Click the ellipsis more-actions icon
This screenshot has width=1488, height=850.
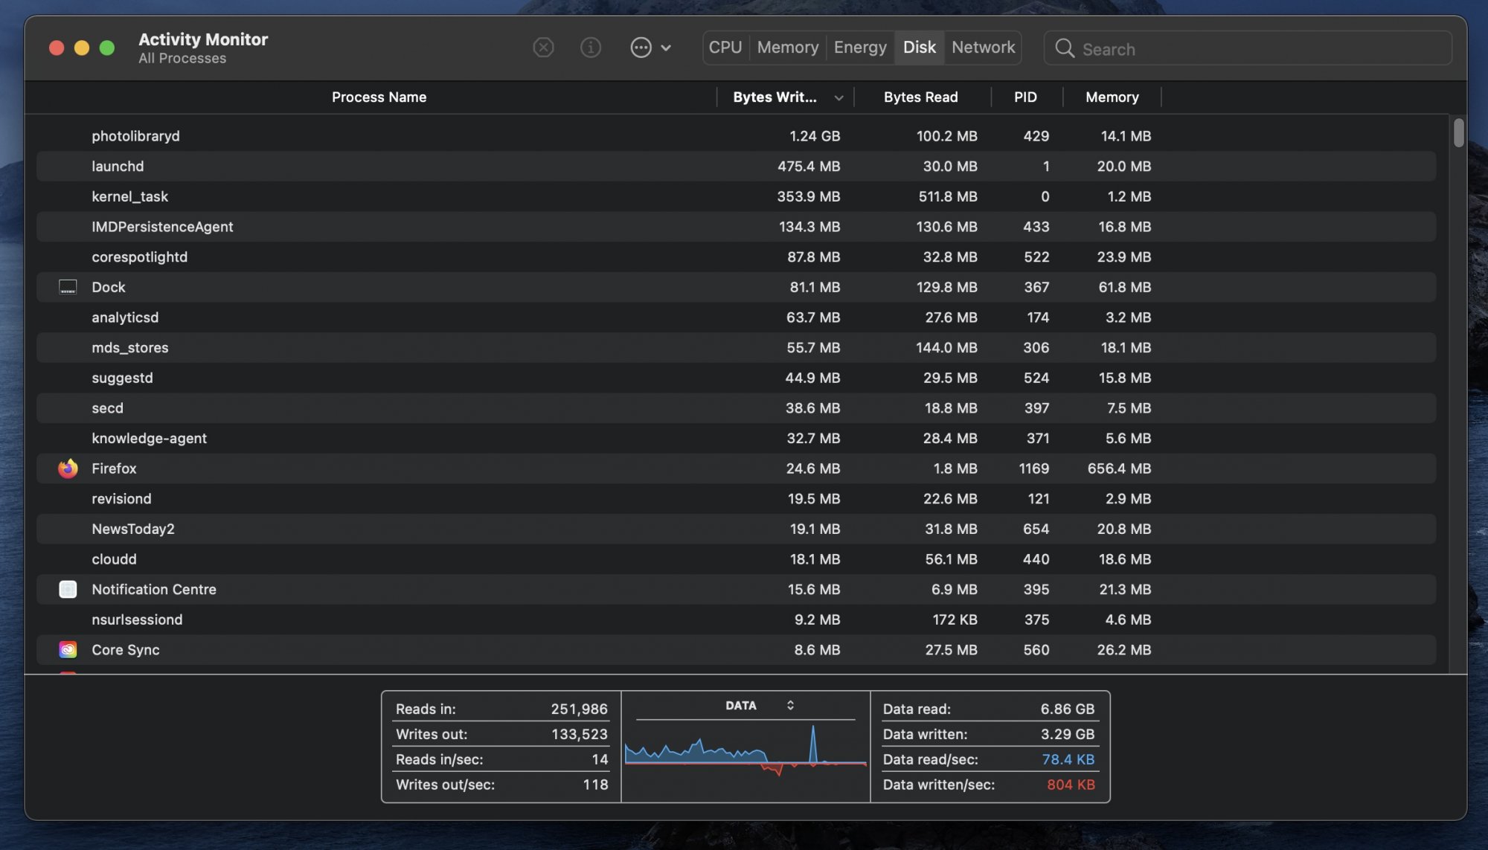(x=641, y=48)
